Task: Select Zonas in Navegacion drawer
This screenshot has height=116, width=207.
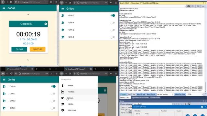Action: pyautogui.click(x=78, y=98)
